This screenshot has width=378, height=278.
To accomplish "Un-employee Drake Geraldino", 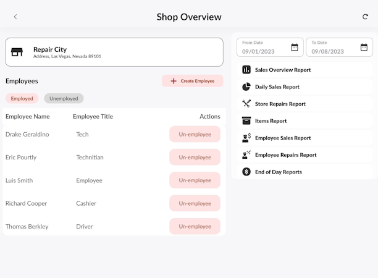I will (x=195, y=134).
